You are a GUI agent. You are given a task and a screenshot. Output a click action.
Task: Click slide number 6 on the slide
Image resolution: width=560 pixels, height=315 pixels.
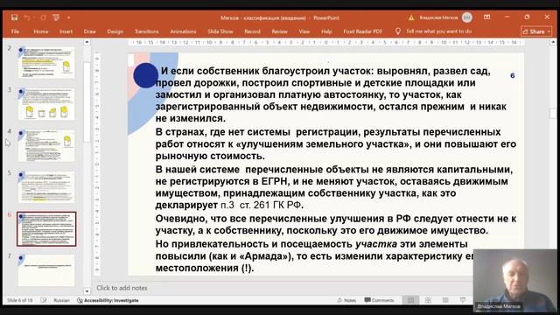point(513,76)
